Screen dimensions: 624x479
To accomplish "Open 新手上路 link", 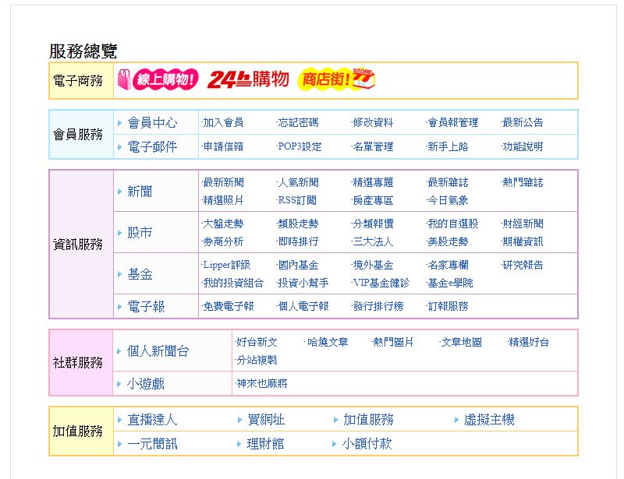I will pos(447,146).
